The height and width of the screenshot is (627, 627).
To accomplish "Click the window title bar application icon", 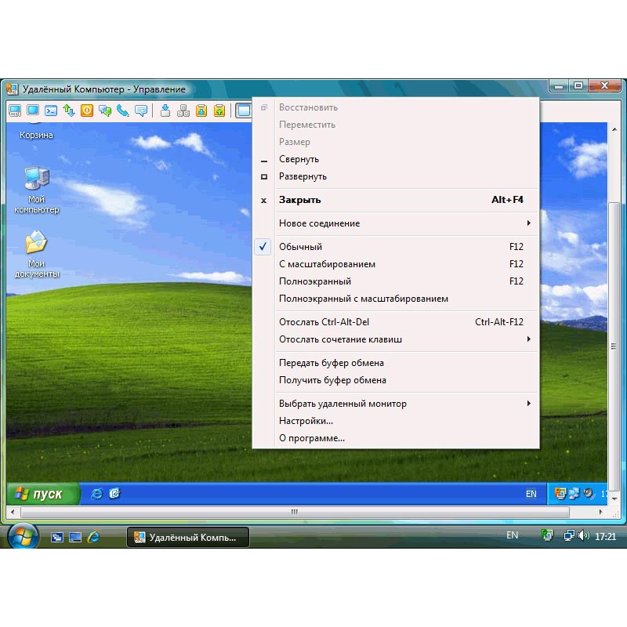I will (x=13, y=89).
